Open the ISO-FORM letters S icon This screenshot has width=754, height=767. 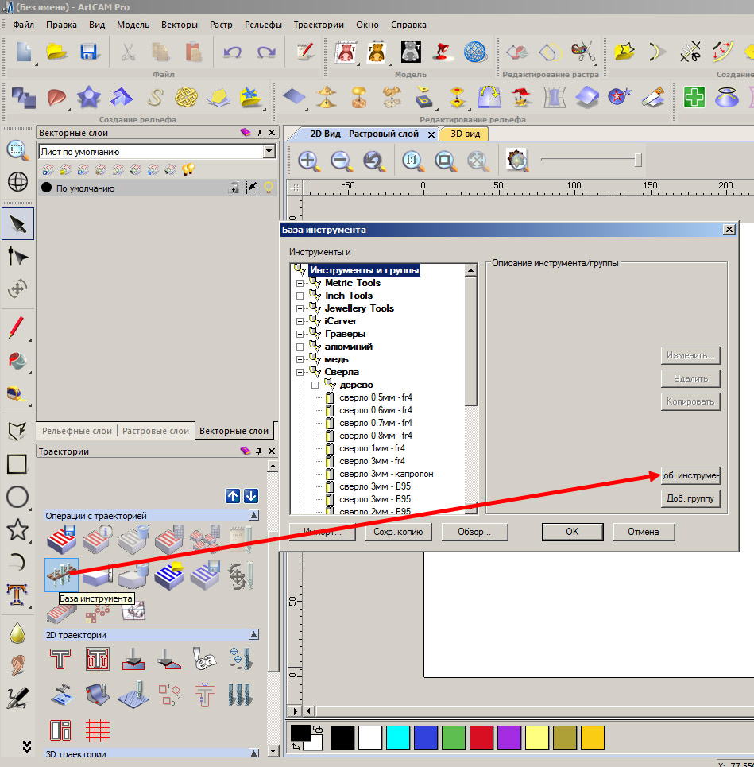[156, 97]
